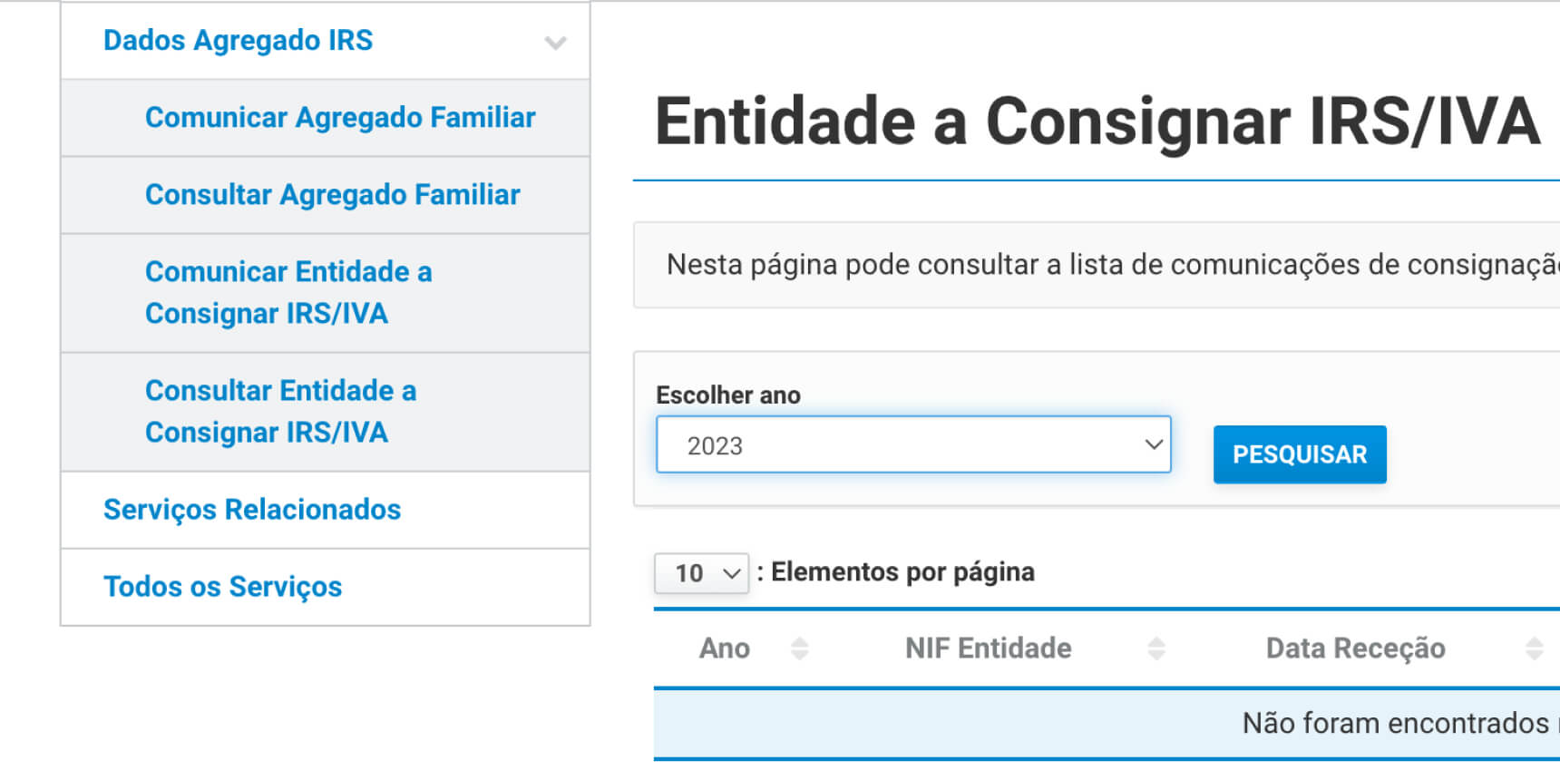
Task: Open Comunicar Entidade a Consignar IRS/IVA
Action: (x=288, y=292)
